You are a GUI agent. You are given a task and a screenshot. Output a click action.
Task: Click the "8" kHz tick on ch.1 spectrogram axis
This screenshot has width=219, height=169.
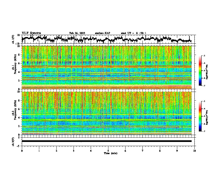pos(19,55)
